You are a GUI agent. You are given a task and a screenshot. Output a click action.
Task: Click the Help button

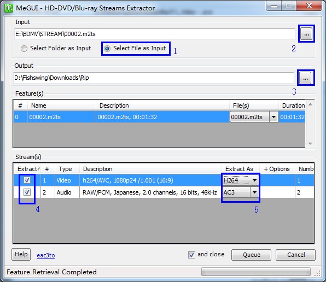(21, 254)
